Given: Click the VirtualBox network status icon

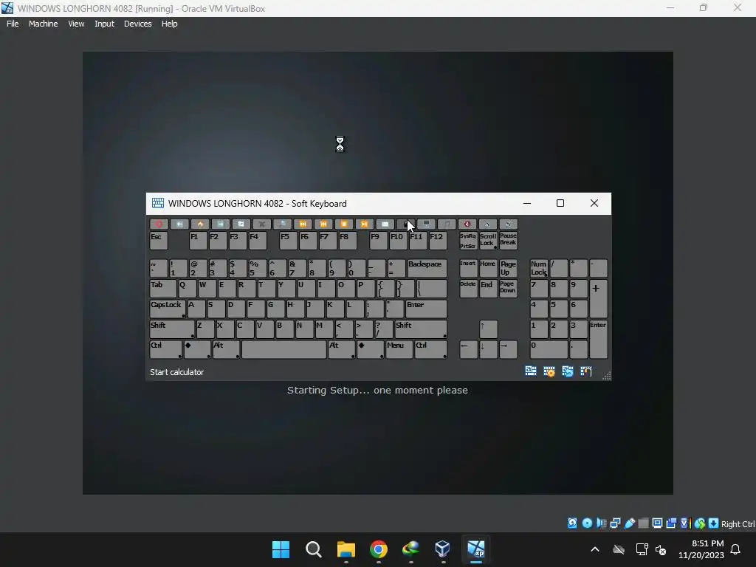Looking at the screenshot, I should (x=615, y=523).
